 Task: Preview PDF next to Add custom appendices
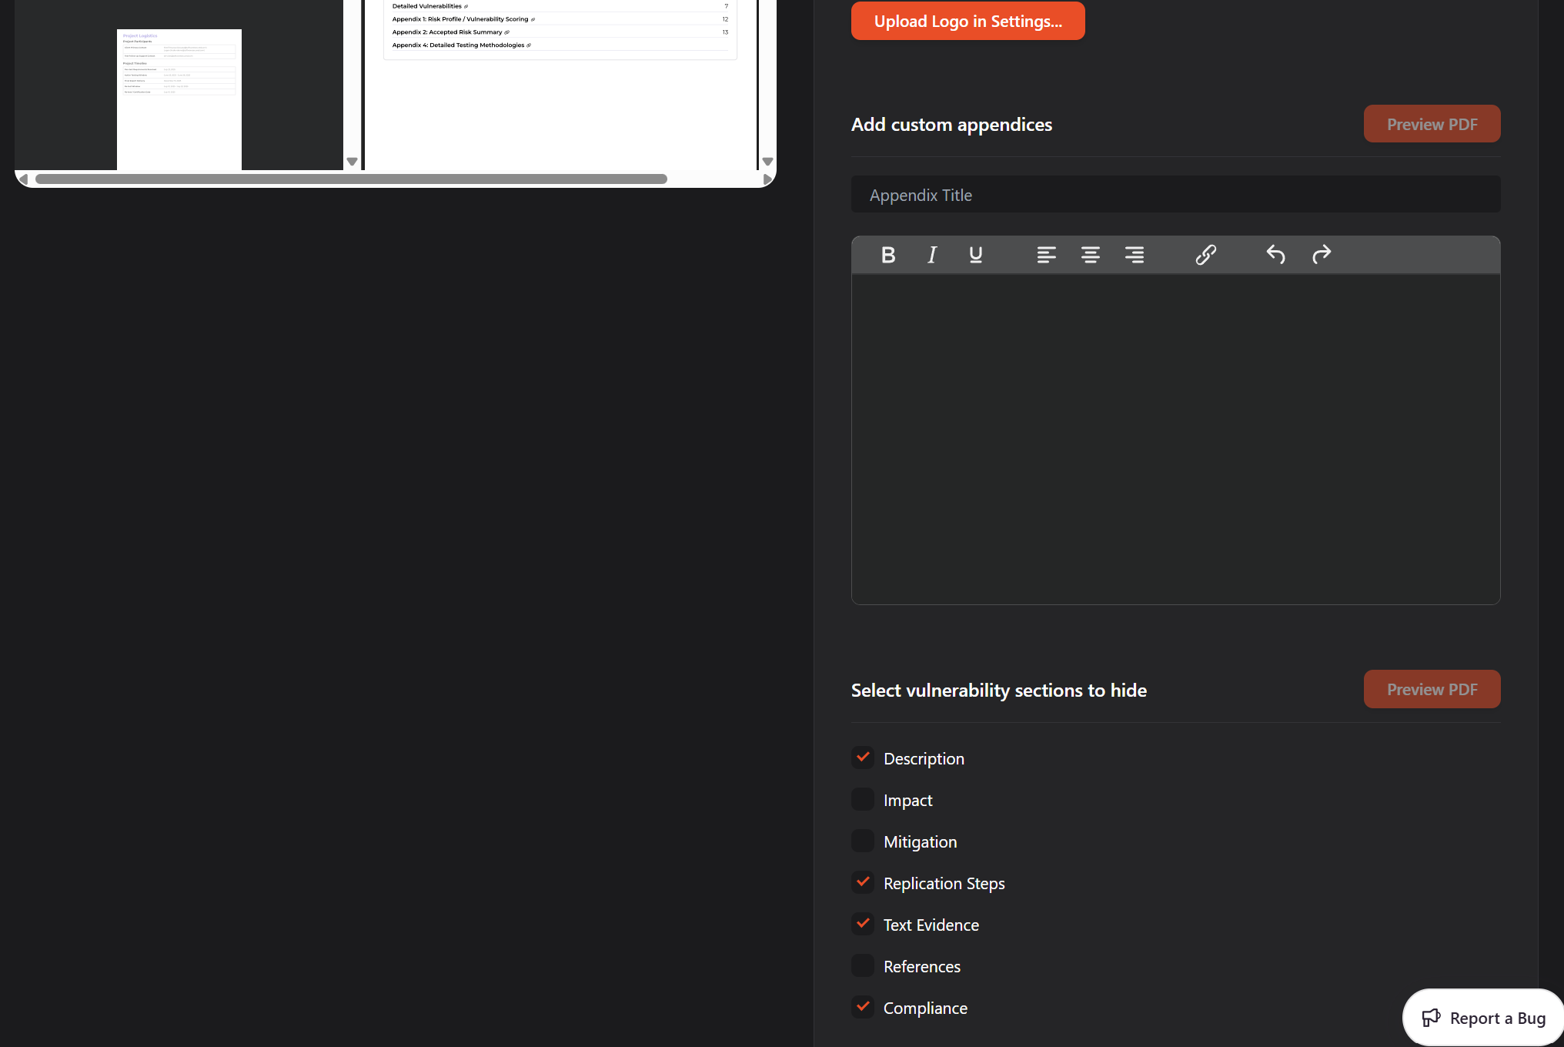pyautogui.click(x=1432, y=124)
